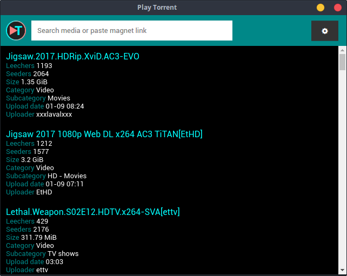
Task: Open settings with the gear icon
Action: pos(325,31)
